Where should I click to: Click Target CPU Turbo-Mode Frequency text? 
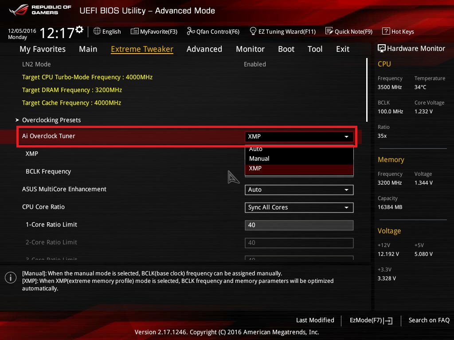[x=87, y=77]
